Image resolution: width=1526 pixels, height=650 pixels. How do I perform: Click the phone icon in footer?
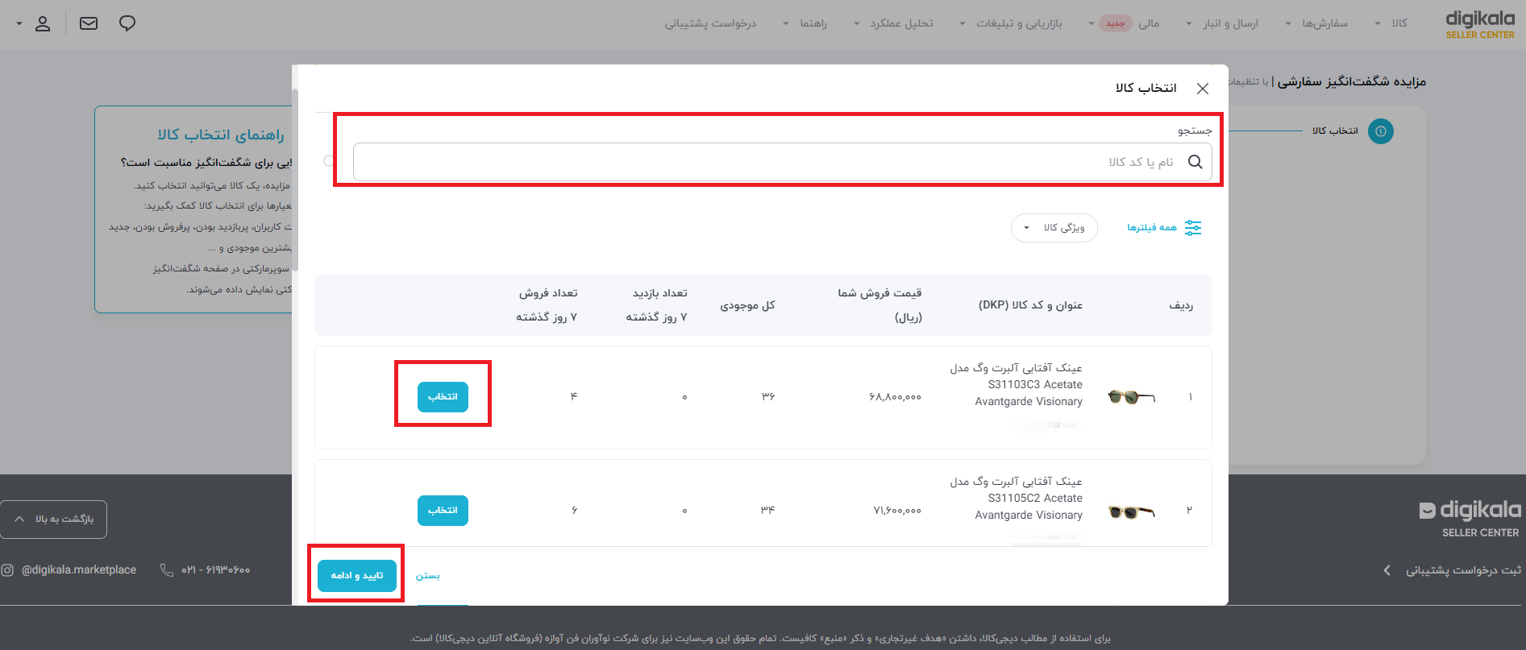point(167,570)
